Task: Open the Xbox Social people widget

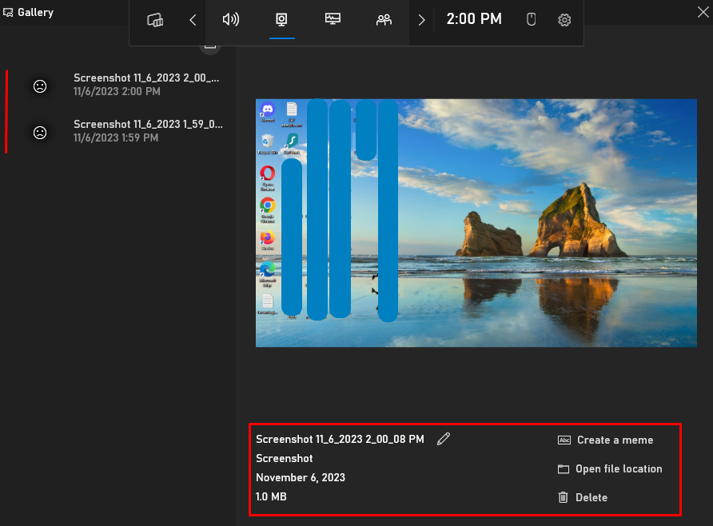Action: pyautogui.click(x=384, y=20)
